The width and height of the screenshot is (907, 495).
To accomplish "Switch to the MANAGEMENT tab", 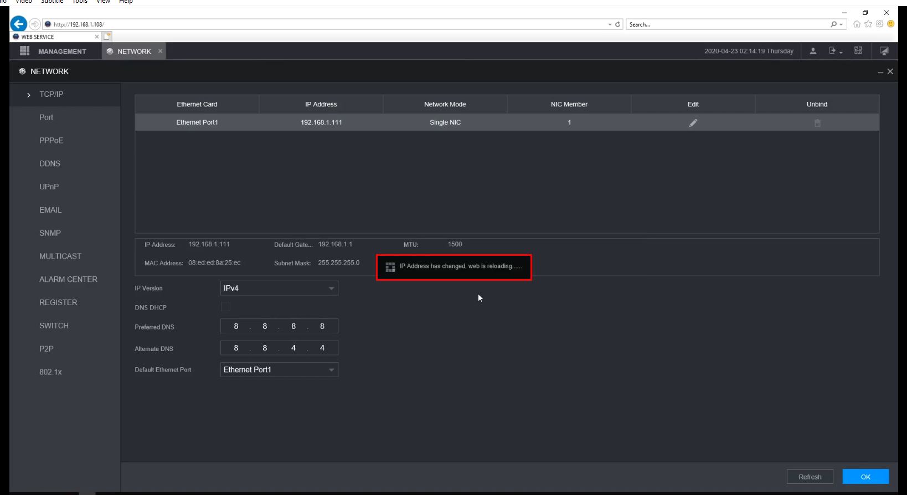I will pyautogui.click(x=62, y=51).
